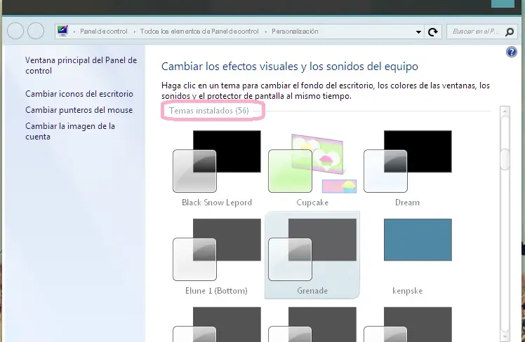Select the Elune 1 (Bottom) theme
Viewport: 525px width, 342px height.
coord(217,256)
